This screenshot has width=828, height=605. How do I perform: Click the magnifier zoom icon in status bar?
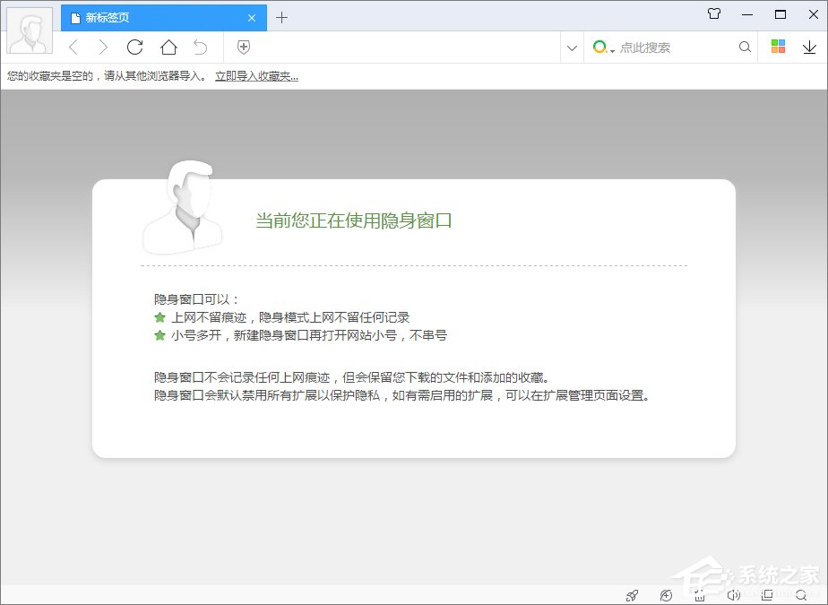798,594
